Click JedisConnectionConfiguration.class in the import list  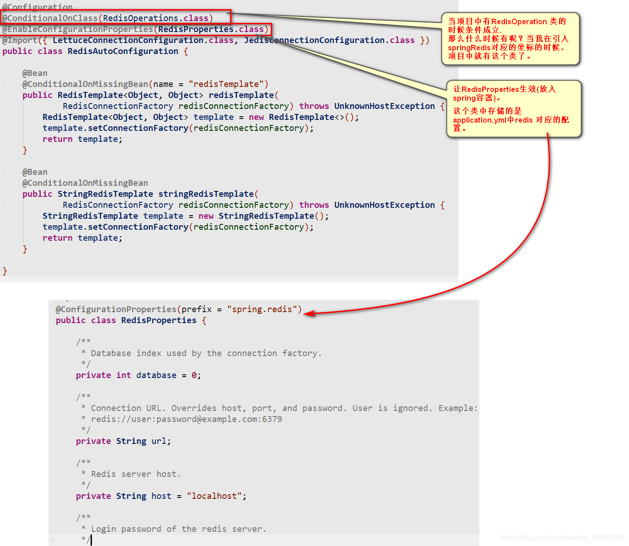point(329,40)
